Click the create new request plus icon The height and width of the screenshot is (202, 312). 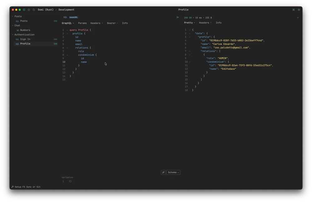(29, 10)
